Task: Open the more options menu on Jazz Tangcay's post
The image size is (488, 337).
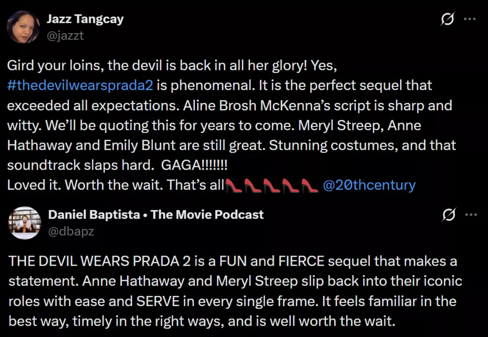Action: (x=470, y=19)
